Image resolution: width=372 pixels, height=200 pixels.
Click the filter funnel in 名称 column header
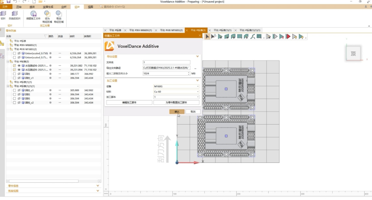(45, 36)
